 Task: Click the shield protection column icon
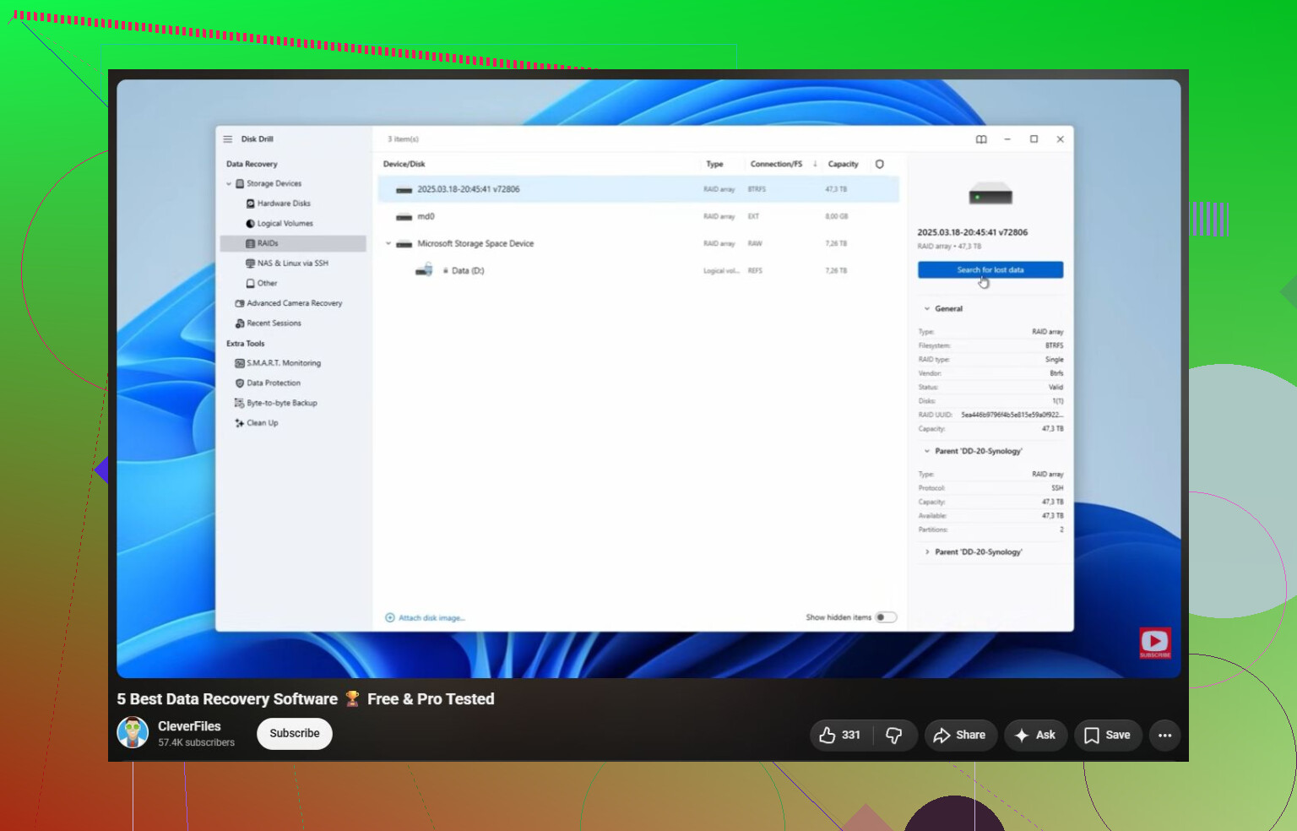point(880,164)
